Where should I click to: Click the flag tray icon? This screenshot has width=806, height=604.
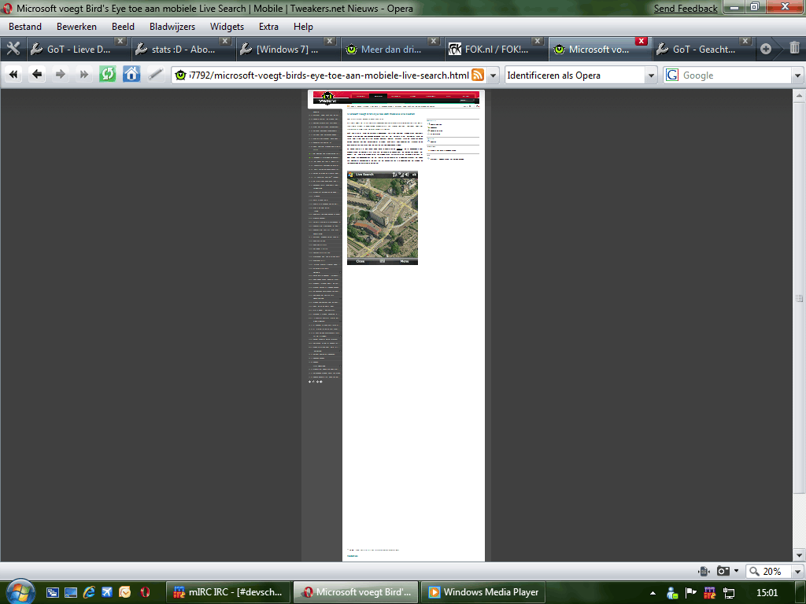click(x=690, y=593)
